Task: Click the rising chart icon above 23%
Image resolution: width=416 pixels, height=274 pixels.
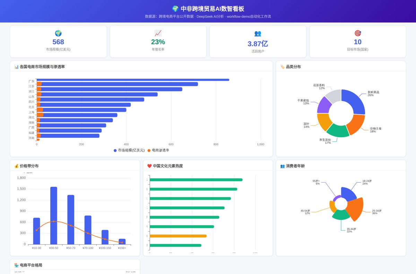Action: [158, 33]
